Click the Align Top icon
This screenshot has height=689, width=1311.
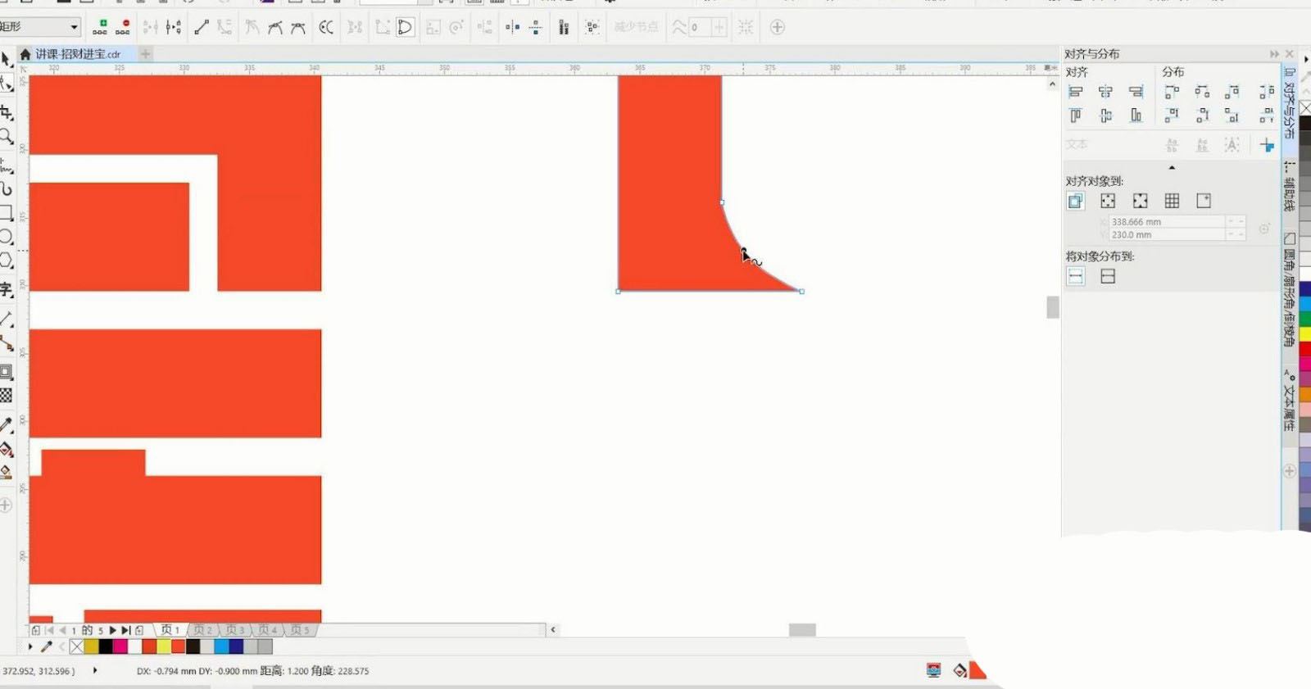(x=1076, y=116)
